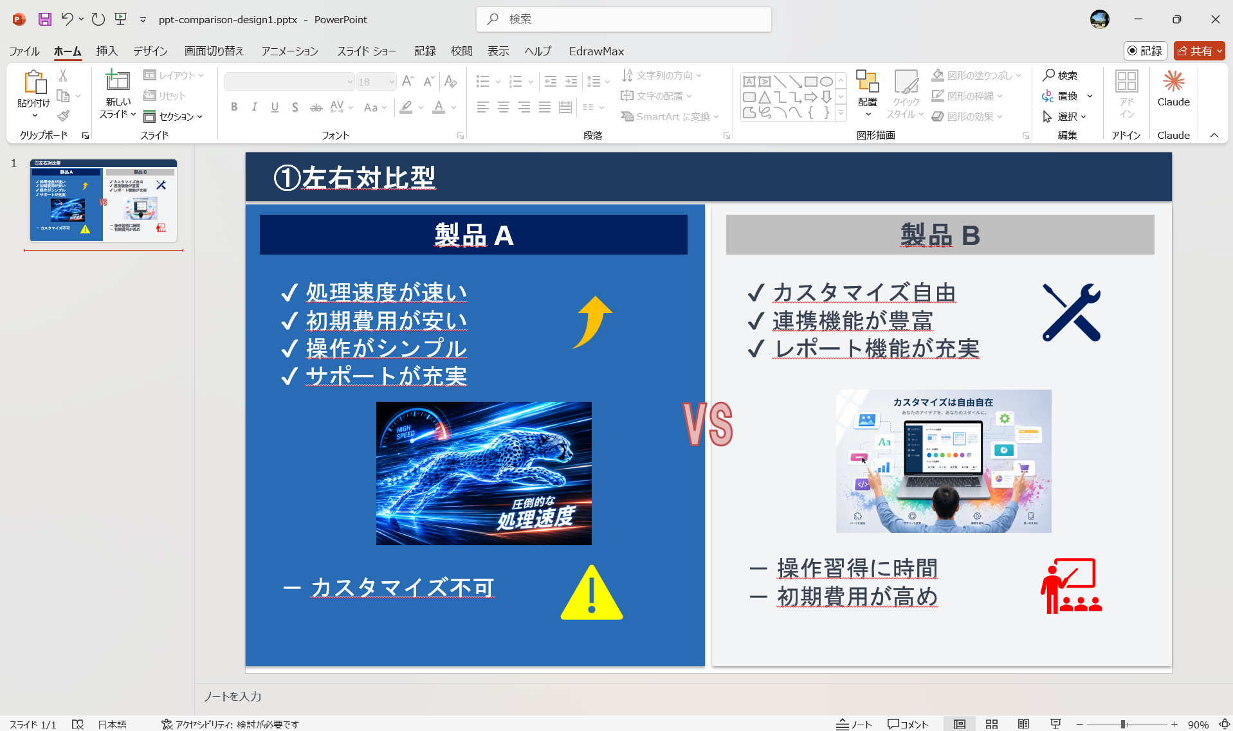1233x731 pixels.
Task: Click the Undo arrow icon
Action: (x=67, y=19)
